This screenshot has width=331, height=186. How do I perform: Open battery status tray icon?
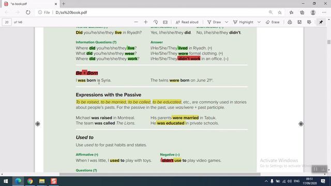[278, 181]
